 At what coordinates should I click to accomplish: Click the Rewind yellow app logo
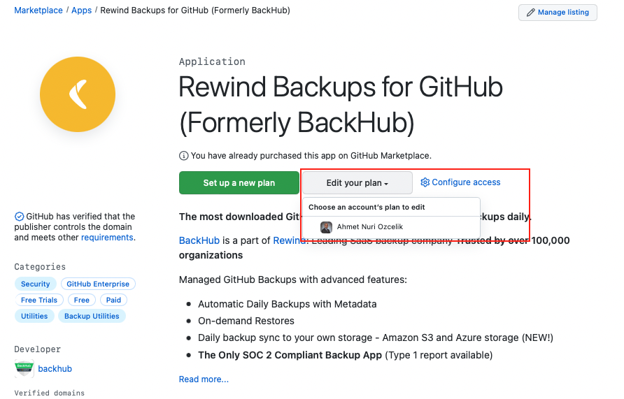click(77, 94)
